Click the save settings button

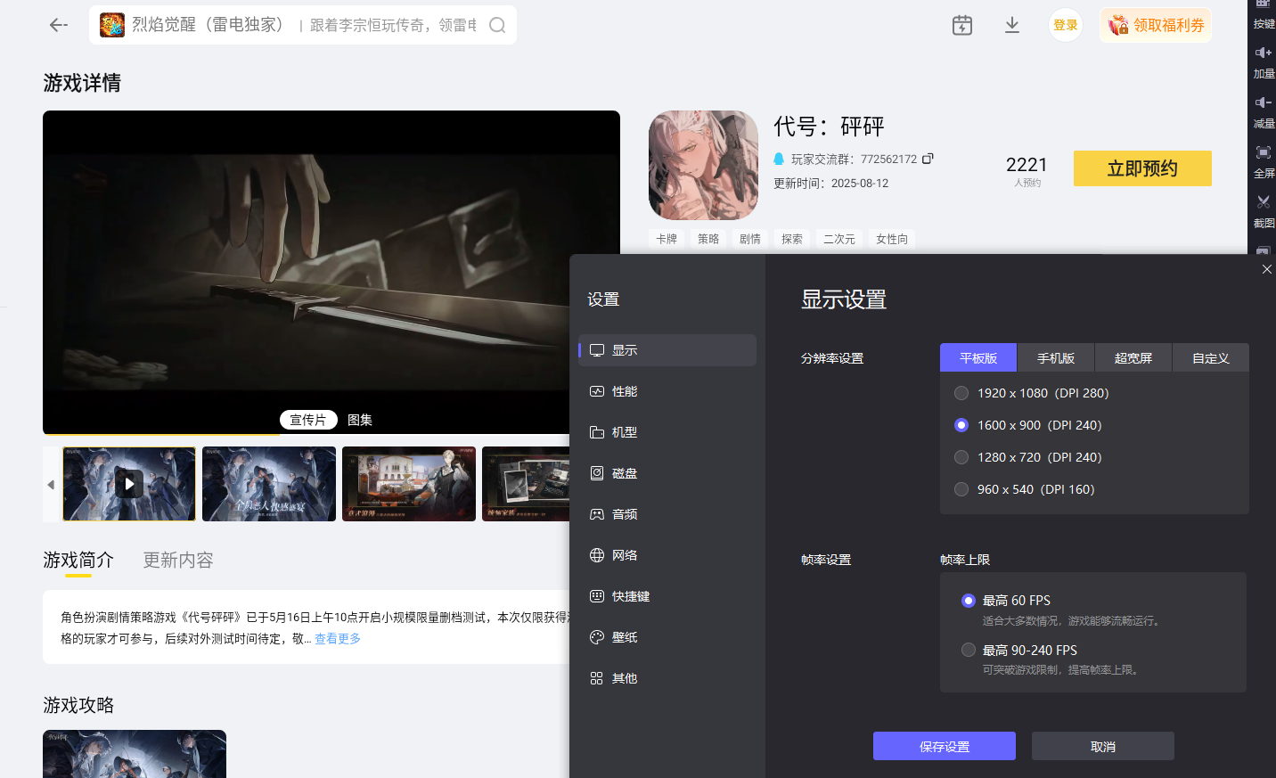(x=944, y=746)
